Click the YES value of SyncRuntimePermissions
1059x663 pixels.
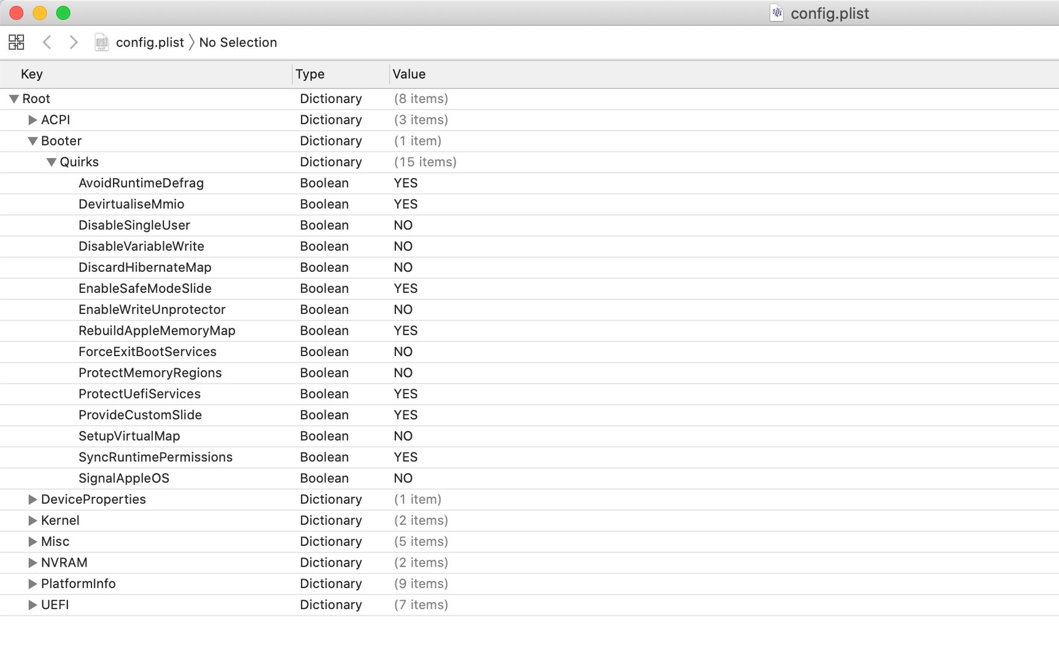406,457
